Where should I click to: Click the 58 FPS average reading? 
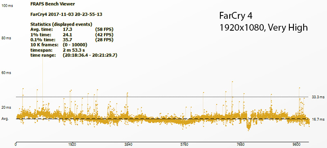click(104, 29)
